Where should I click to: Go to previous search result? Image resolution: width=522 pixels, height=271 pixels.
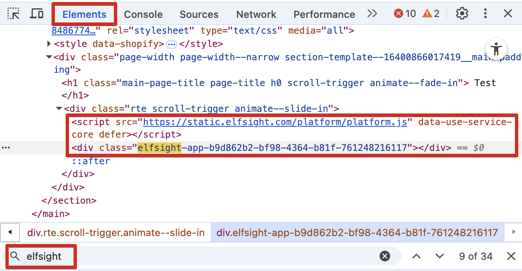[416, 256]
